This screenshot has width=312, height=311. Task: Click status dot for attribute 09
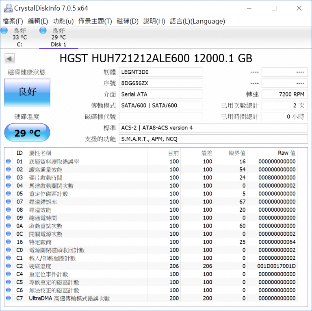coord(9,217)
